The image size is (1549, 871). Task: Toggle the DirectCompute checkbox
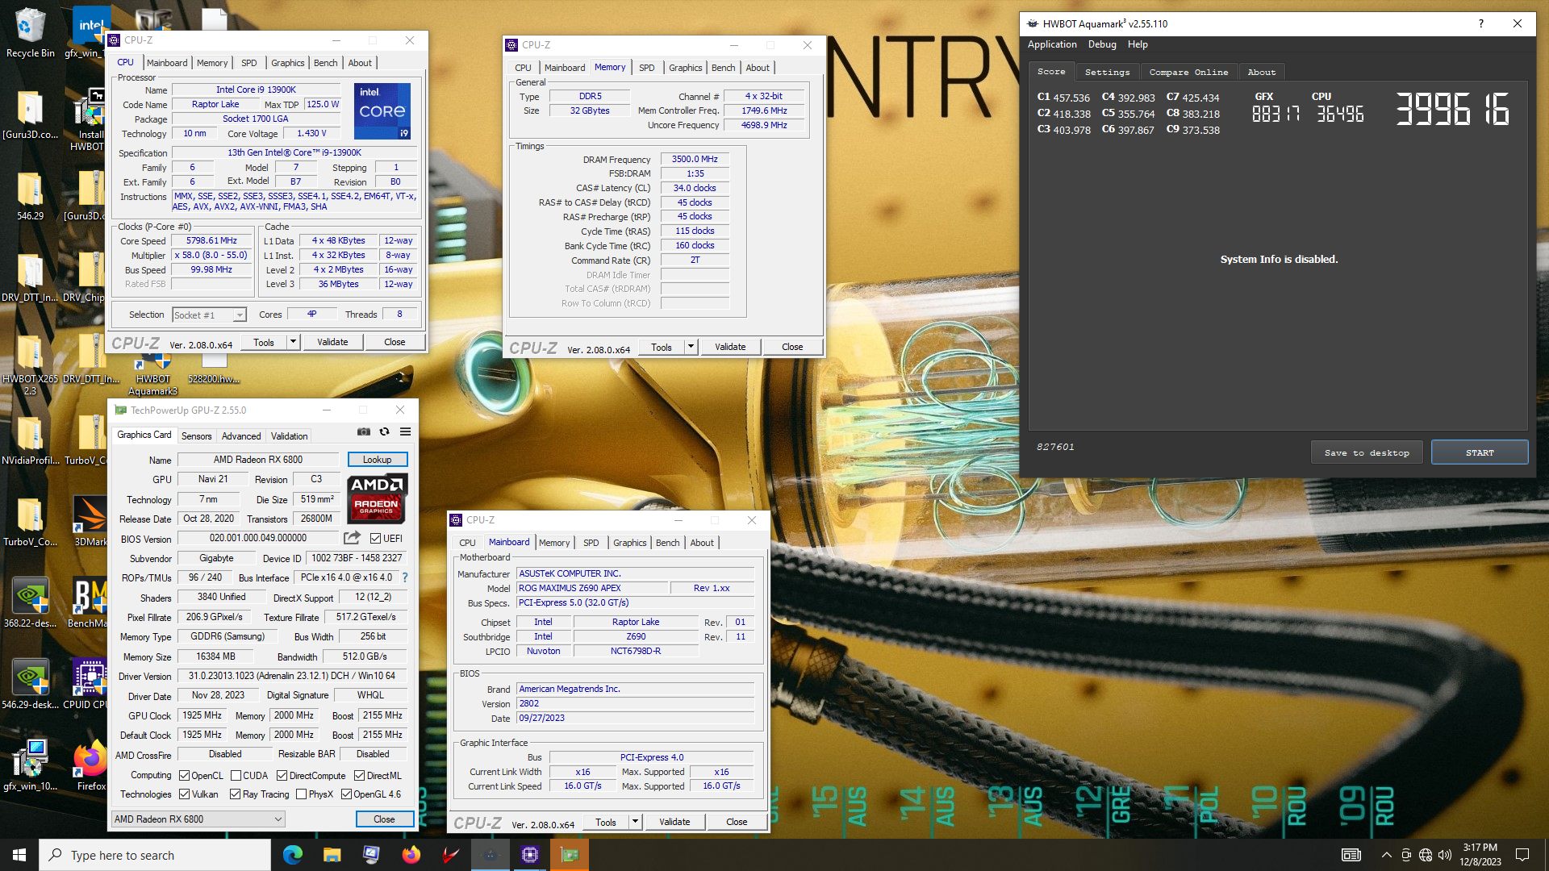point(282,775)
